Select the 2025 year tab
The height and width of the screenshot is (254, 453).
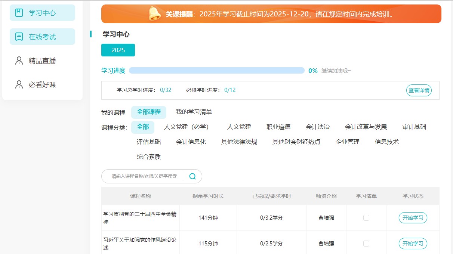[x=118, y=50]
